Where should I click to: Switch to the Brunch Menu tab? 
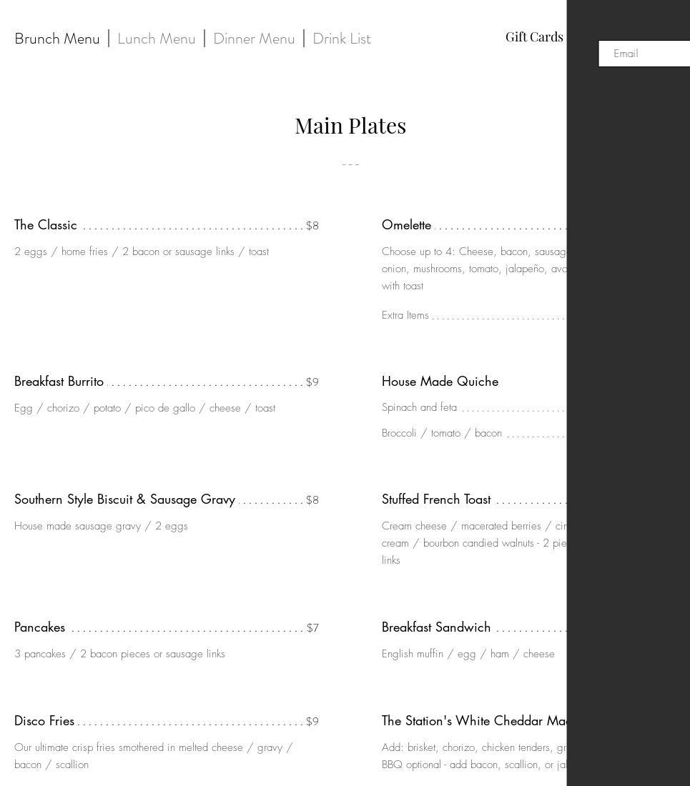pos(57,39)
